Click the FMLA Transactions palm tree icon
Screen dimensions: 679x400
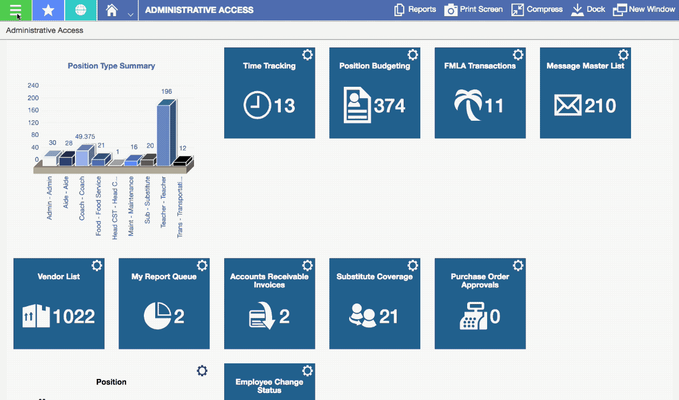pyautogui.click(x=468, y=105)
